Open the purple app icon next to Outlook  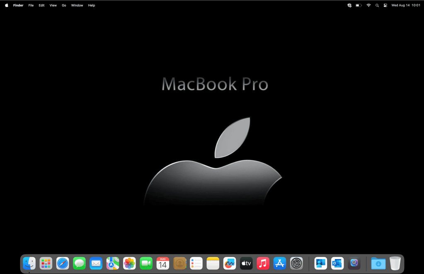[354, 263]
